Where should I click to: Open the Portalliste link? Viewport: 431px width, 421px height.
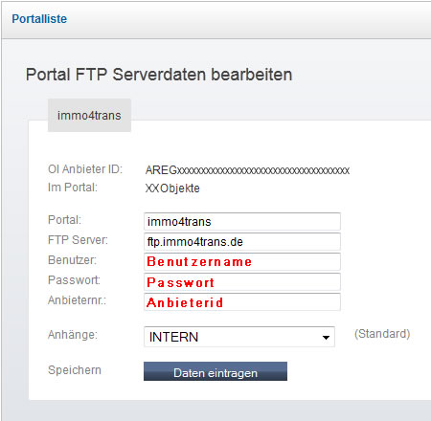39,19
